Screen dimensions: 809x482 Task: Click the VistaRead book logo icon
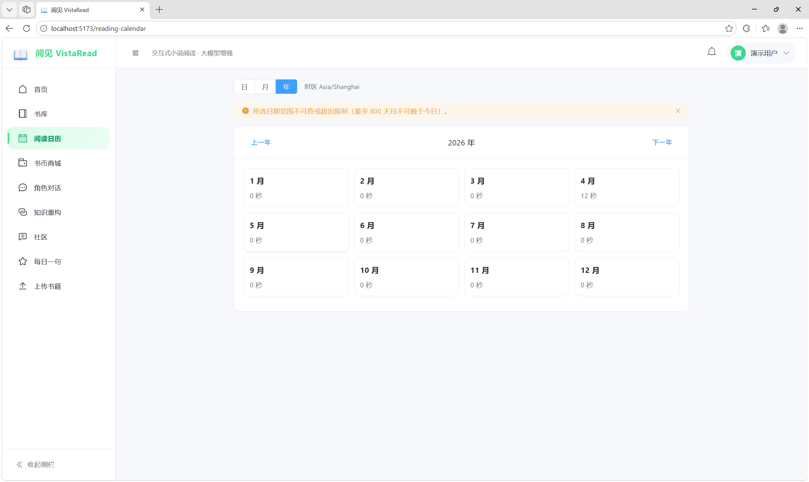coord(21,54)
